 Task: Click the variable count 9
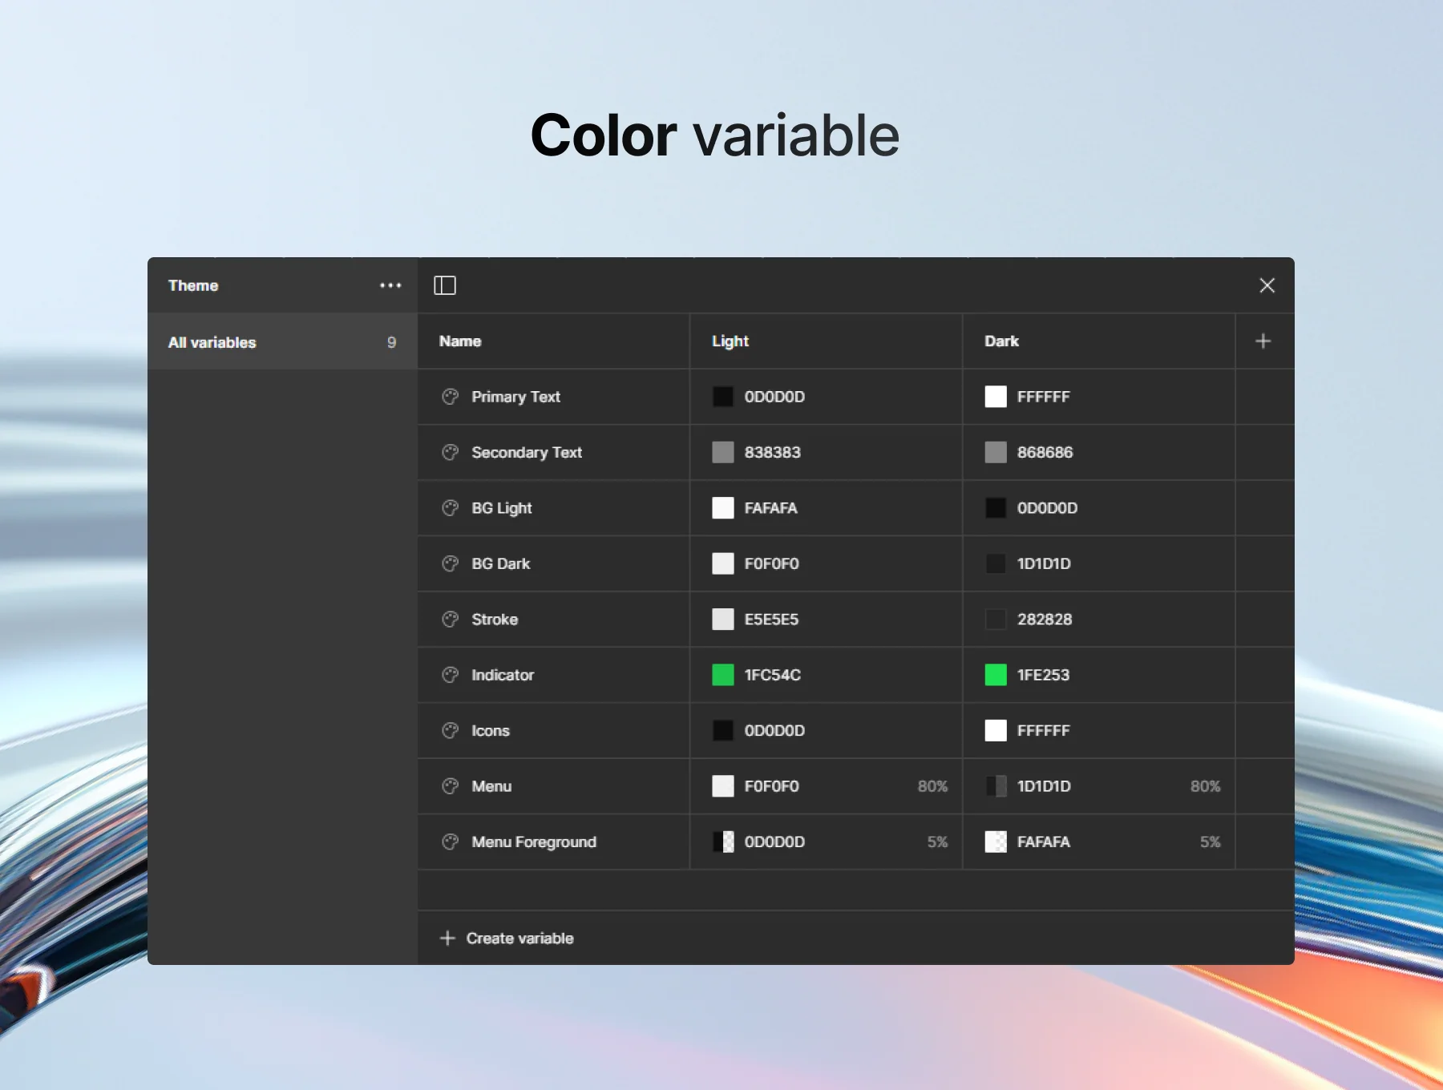click(x=391, y=342)
